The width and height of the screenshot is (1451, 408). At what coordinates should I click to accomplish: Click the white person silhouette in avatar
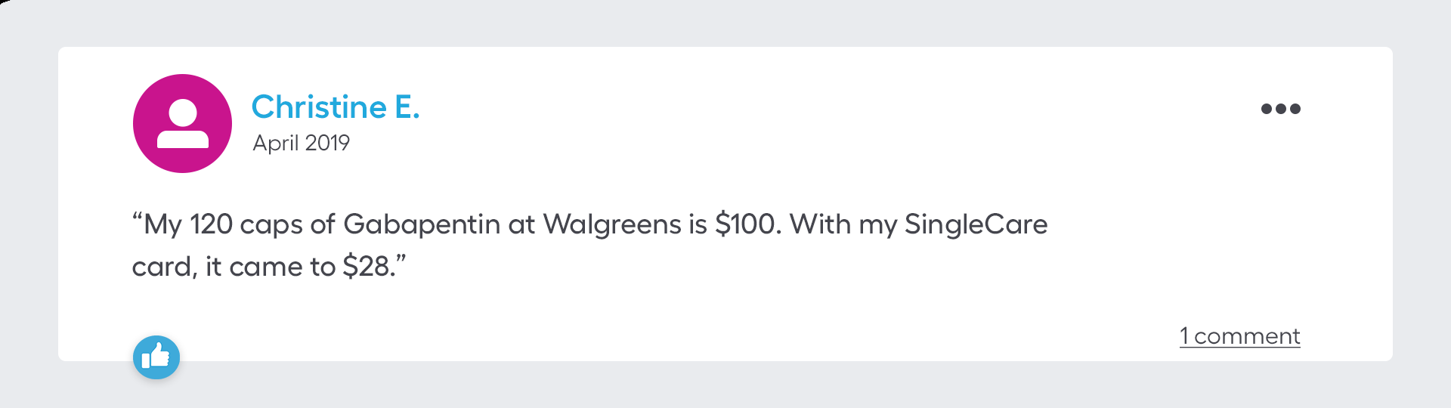pos(183,124)
